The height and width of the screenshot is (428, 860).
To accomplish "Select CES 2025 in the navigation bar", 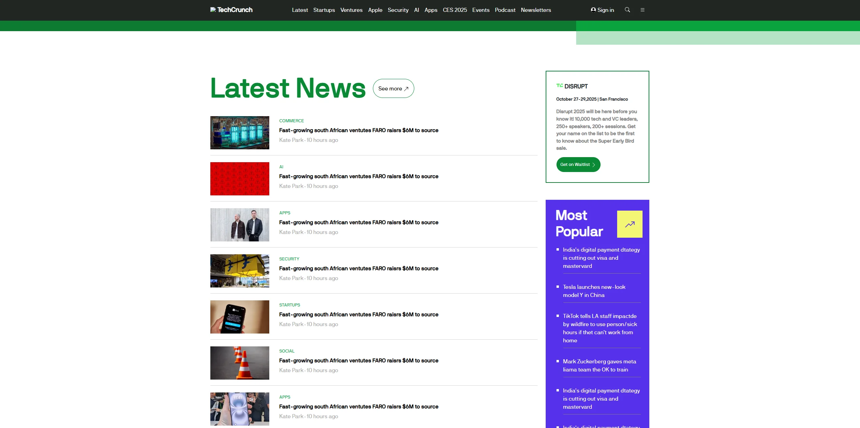I will click(x=455, y=10).
